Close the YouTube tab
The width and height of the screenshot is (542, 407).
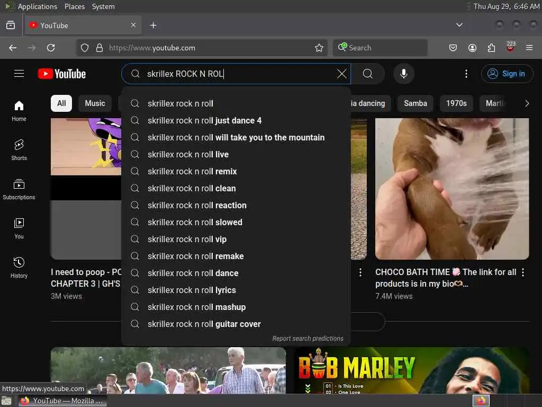coord(133,25)
